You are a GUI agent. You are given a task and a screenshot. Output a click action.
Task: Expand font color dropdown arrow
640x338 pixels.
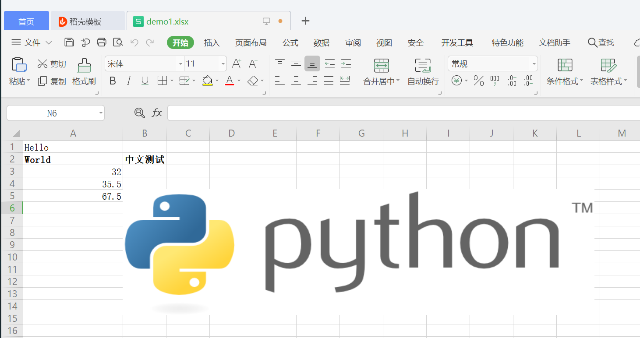[239, 81]
